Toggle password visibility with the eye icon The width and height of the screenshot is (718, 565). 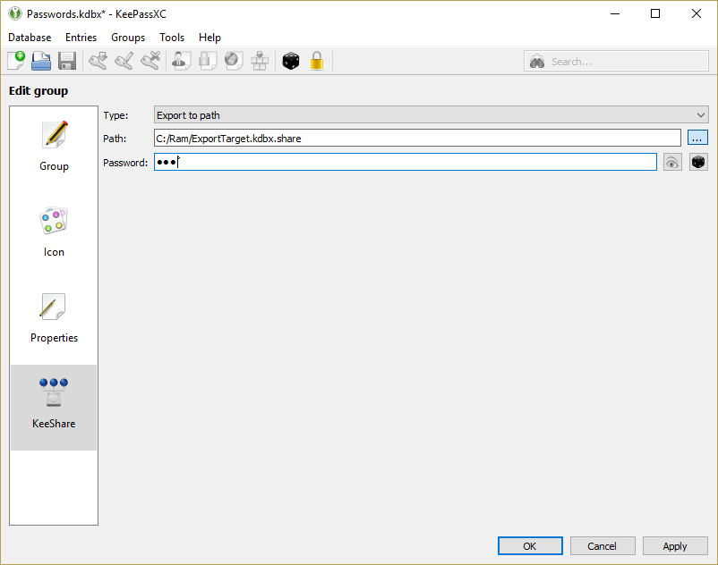pyautogui.click(x=672, y=162)
